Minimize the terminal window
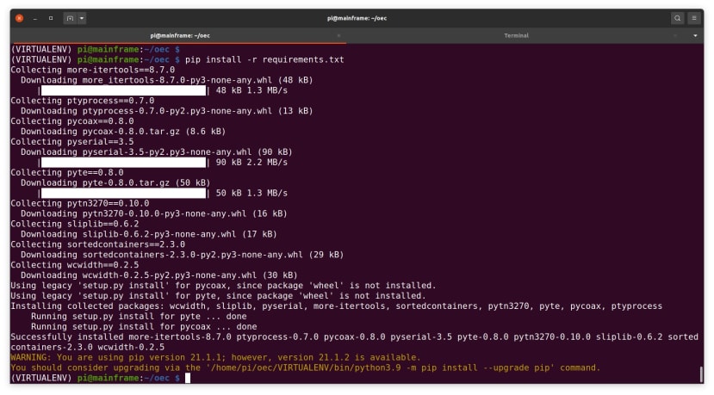Image resolution: width=714 pixels, height=395 pixels. [x=35, y=18]
